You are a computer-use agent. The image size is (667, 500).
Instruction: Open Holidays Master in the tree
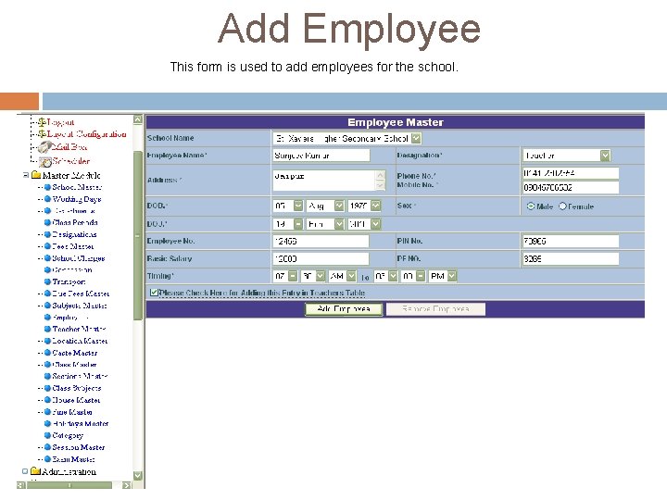[x=81, y=423]
